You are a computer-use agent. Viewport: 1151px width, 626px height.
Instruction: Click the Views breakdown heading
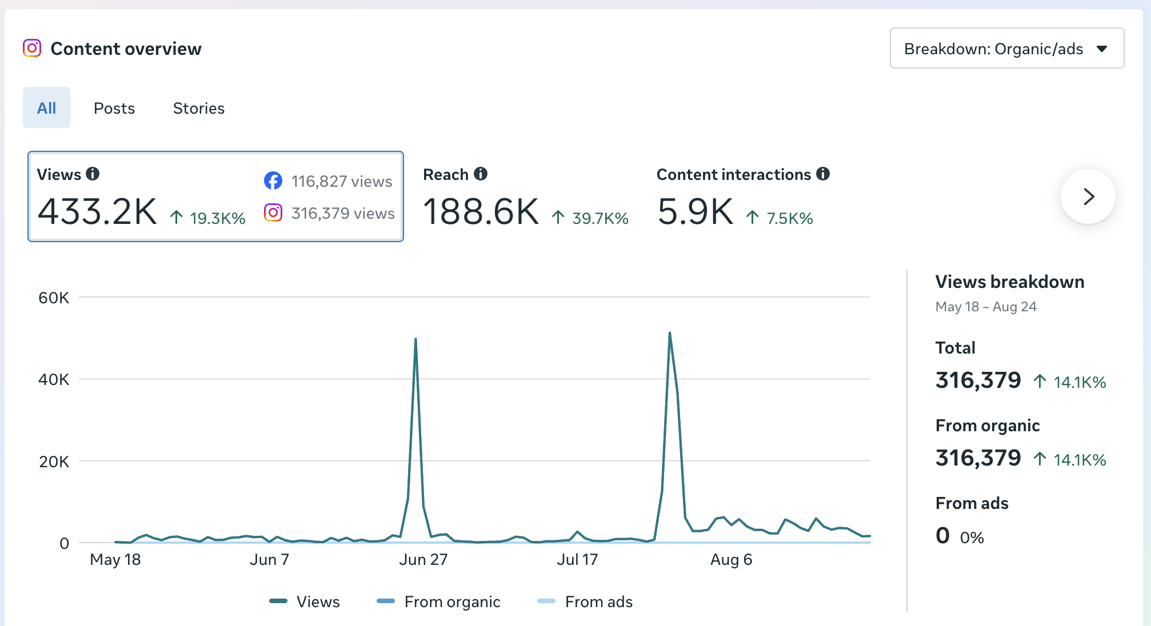coord(1010,282)
